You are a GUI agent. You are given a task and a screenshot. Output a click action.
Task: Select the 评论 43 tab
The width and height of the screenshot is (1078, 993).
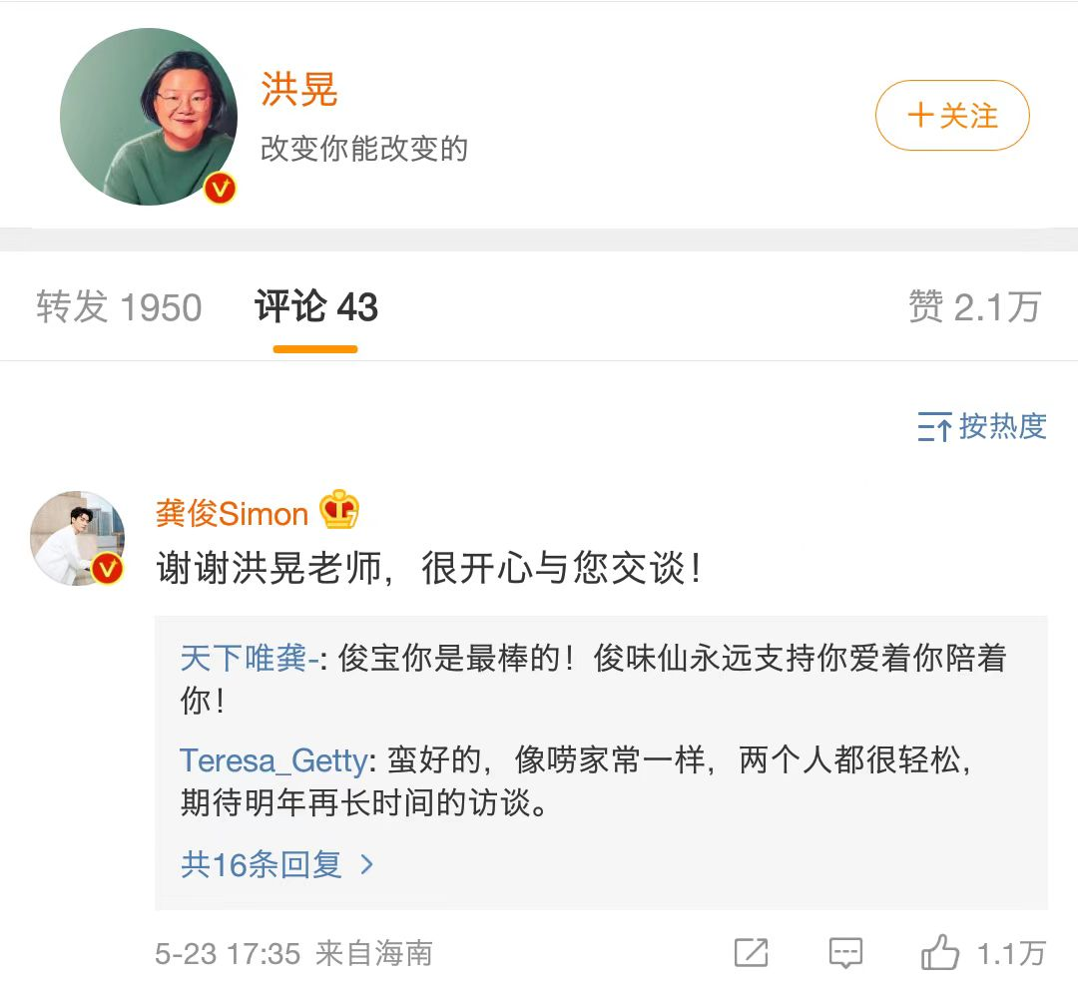pyautogui.click(x=316, y=307)
